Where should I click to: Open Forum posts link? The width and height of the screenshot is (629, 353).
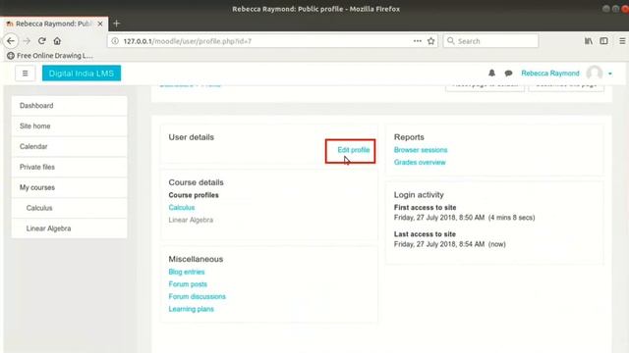pos(188,284)
